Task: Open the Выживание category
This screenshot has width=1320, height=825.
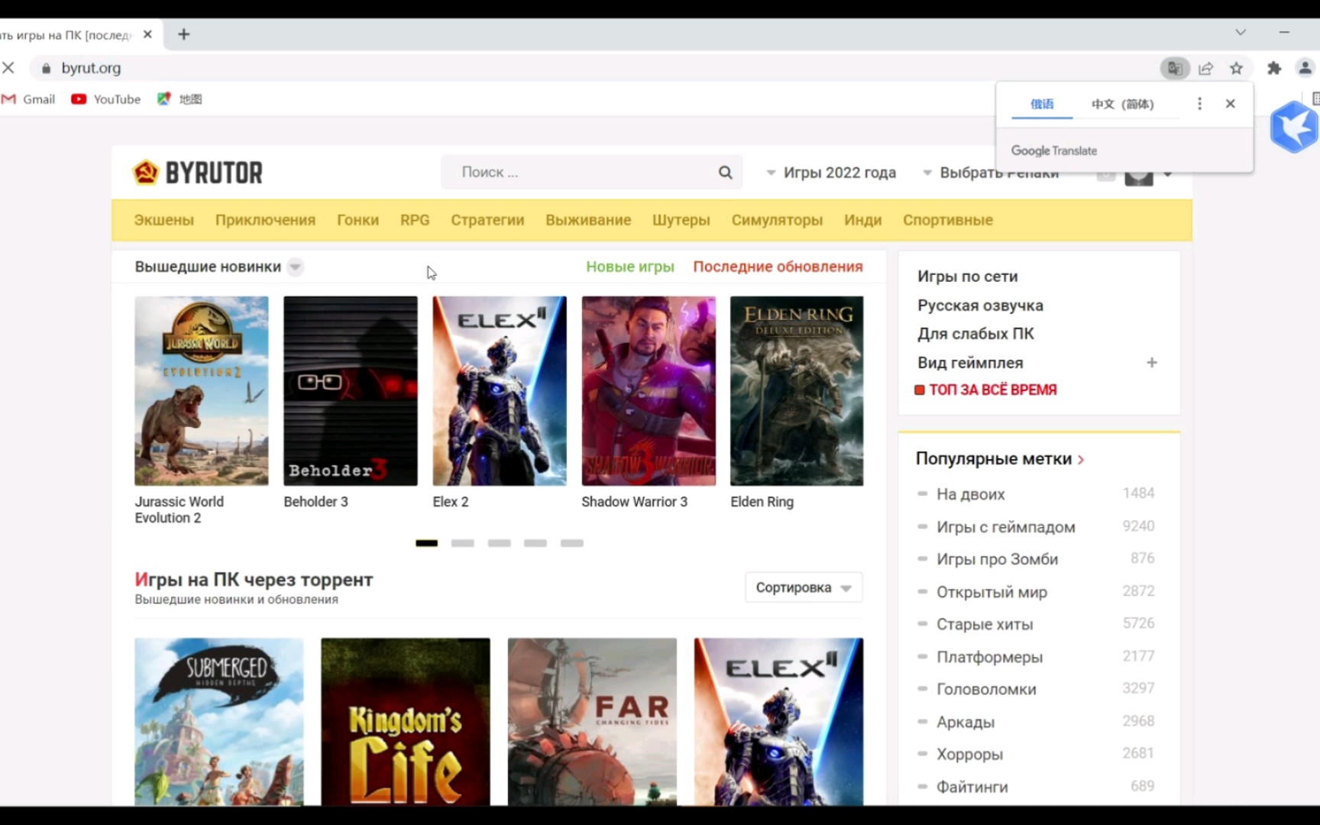Action: point(588,220)
